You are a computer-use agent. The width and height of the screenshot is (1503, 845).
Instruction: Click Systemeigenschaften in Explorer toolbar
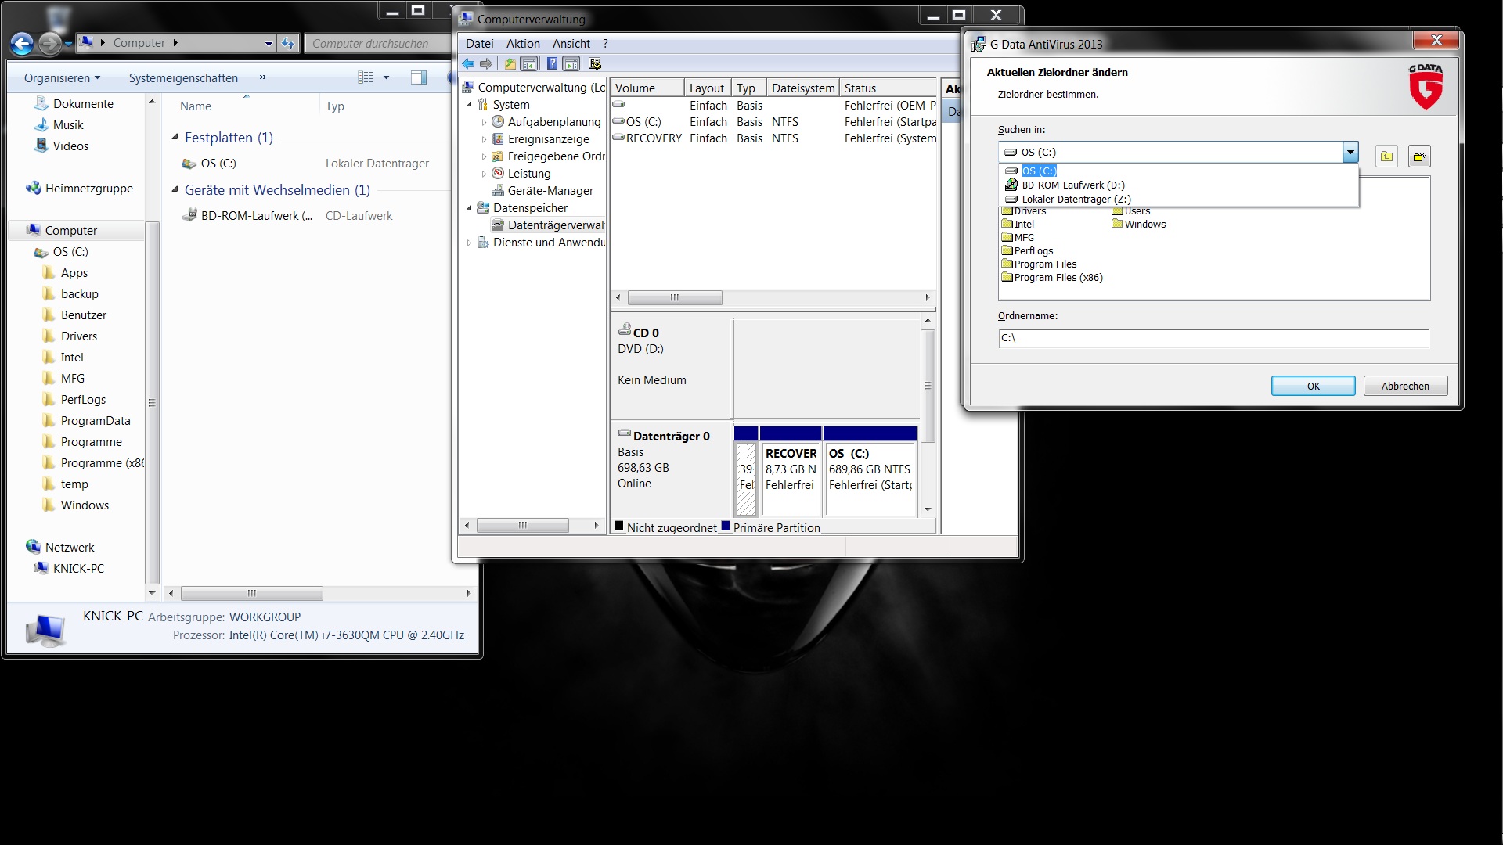click(x=183, y=78)
